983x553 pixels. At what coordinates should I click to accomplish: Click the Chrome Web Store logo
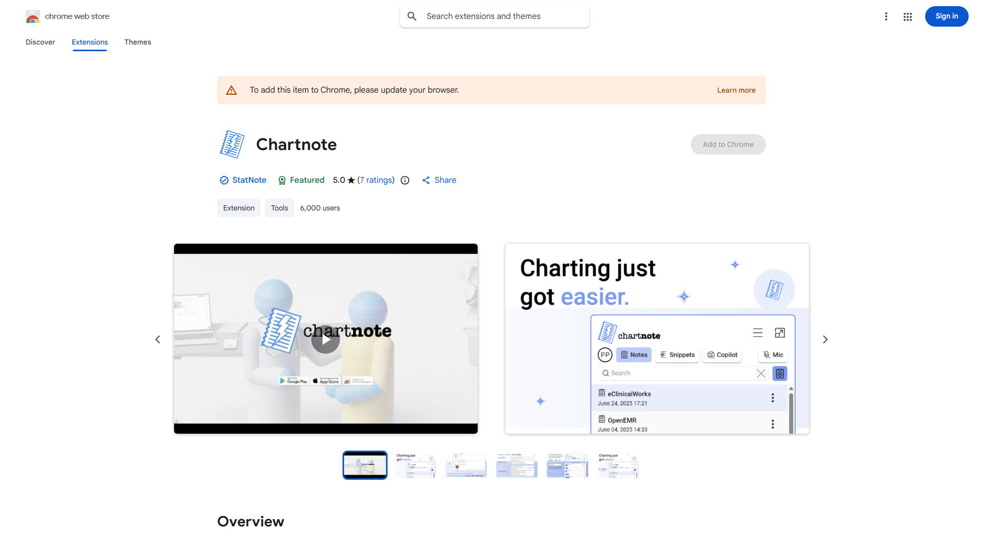33,16
